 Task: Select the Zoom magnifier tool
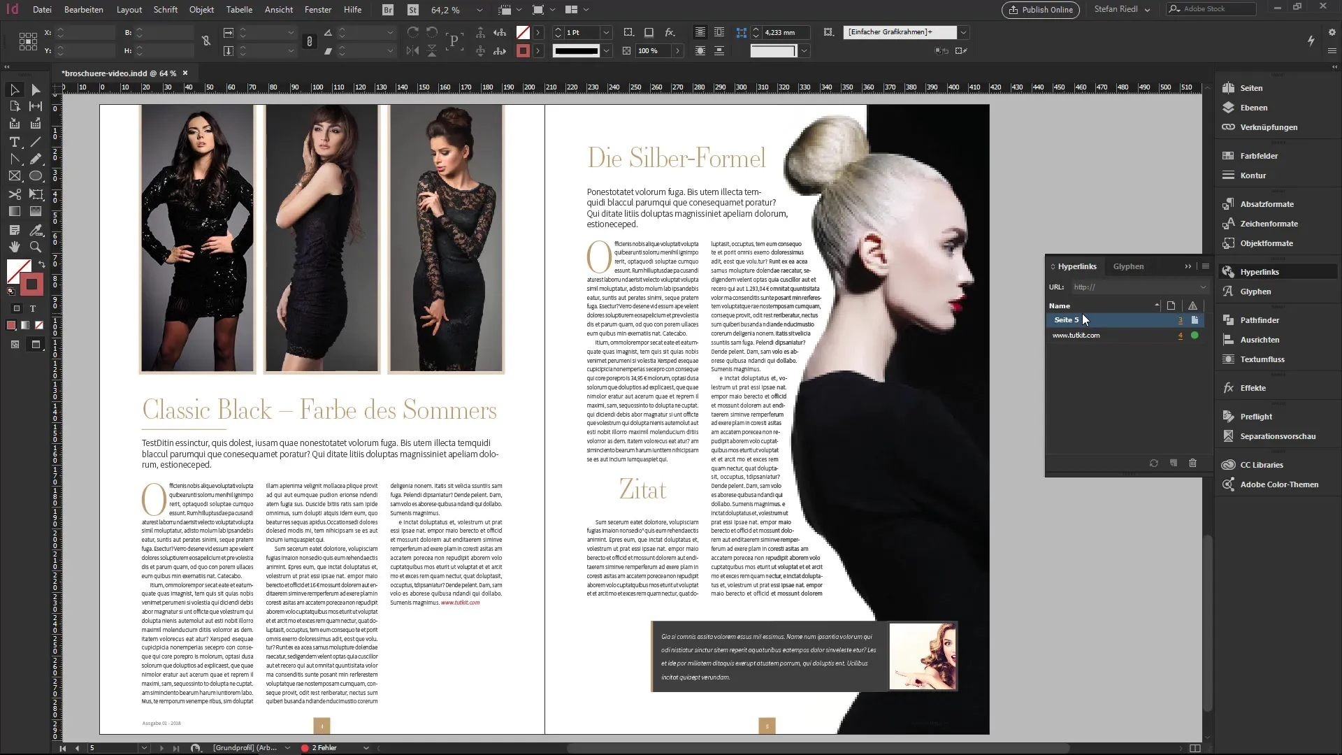36,247
